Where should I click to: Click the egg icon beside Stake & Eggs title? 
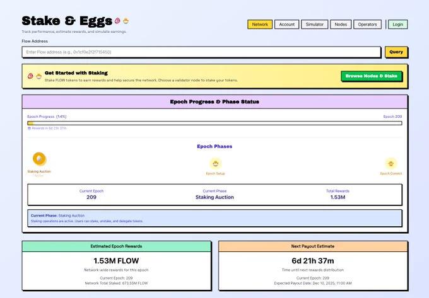126,21
